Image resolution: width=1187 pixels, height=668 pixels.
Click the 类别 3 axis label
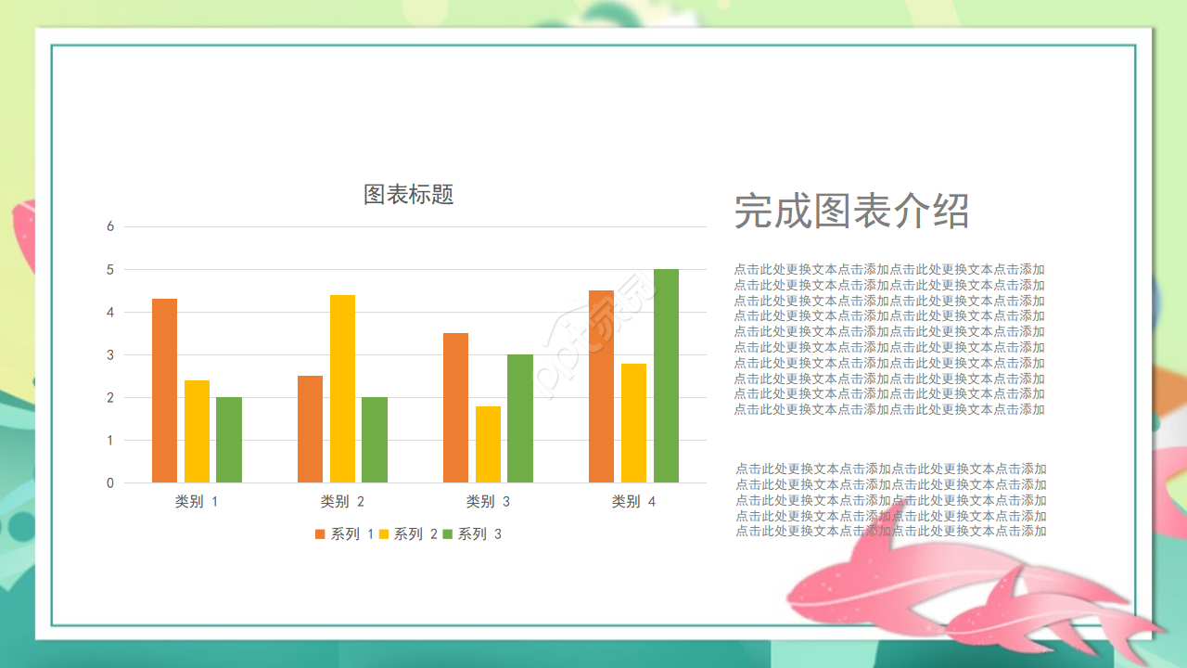tap(488, 500)
